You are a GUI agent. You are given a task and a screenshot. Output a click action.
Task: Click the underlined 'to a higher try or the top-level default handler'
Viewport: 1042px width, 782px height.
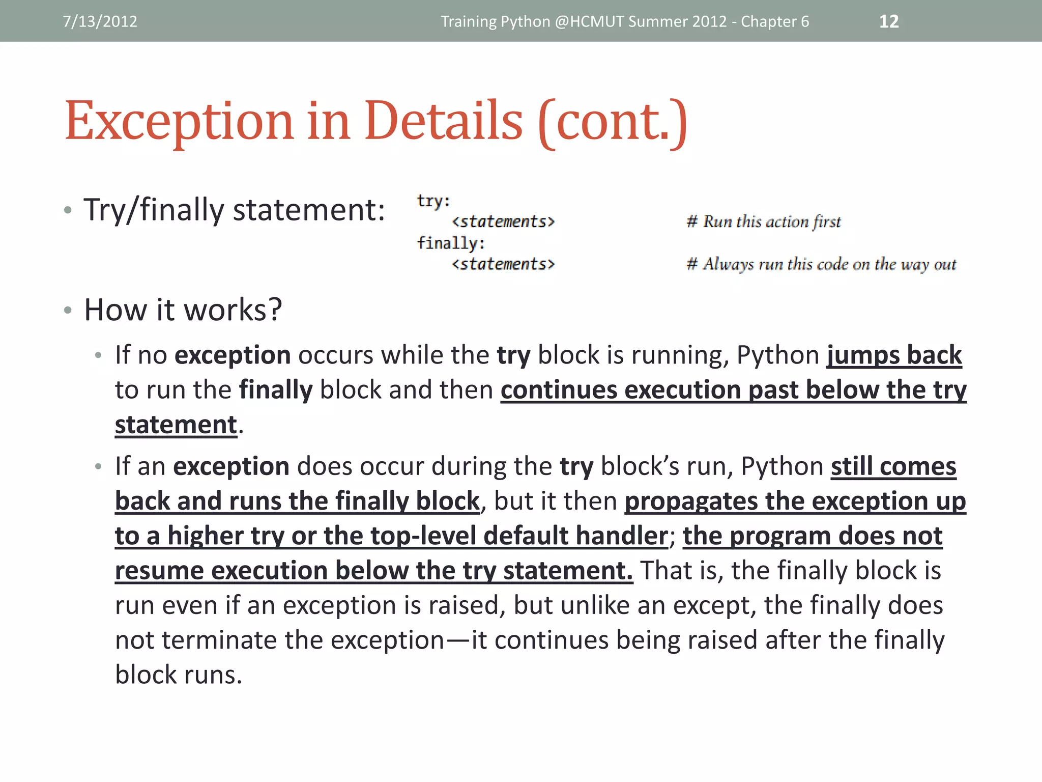coord(391,536)
